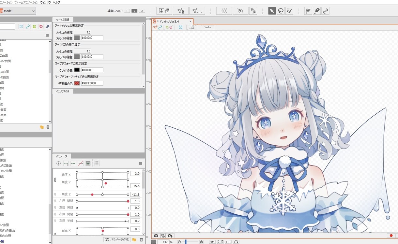Click the second snapshot camera icon
The height and width of the screenshot is (244, 398).
click(163, 236)
